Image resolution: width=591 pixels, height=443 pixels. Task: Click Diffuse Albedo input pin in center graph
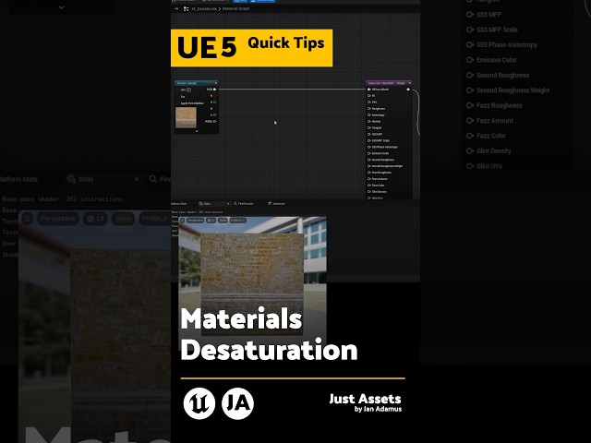369,90
